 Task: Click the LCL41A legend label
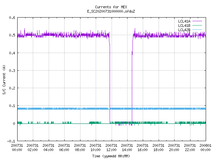click(184, 21)
